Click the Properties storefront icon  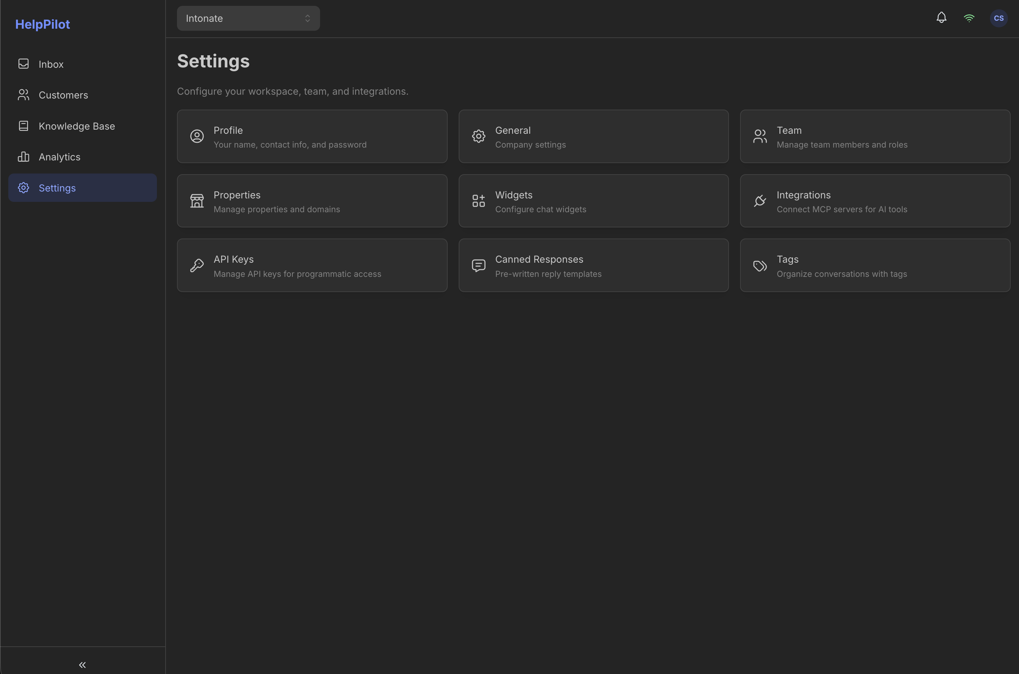(197, 201)
